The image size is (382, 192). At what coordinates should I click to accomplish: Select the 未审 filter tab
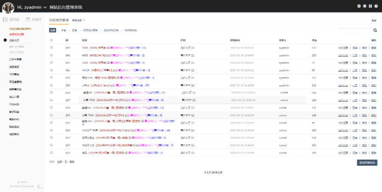[x=63, y=31]
